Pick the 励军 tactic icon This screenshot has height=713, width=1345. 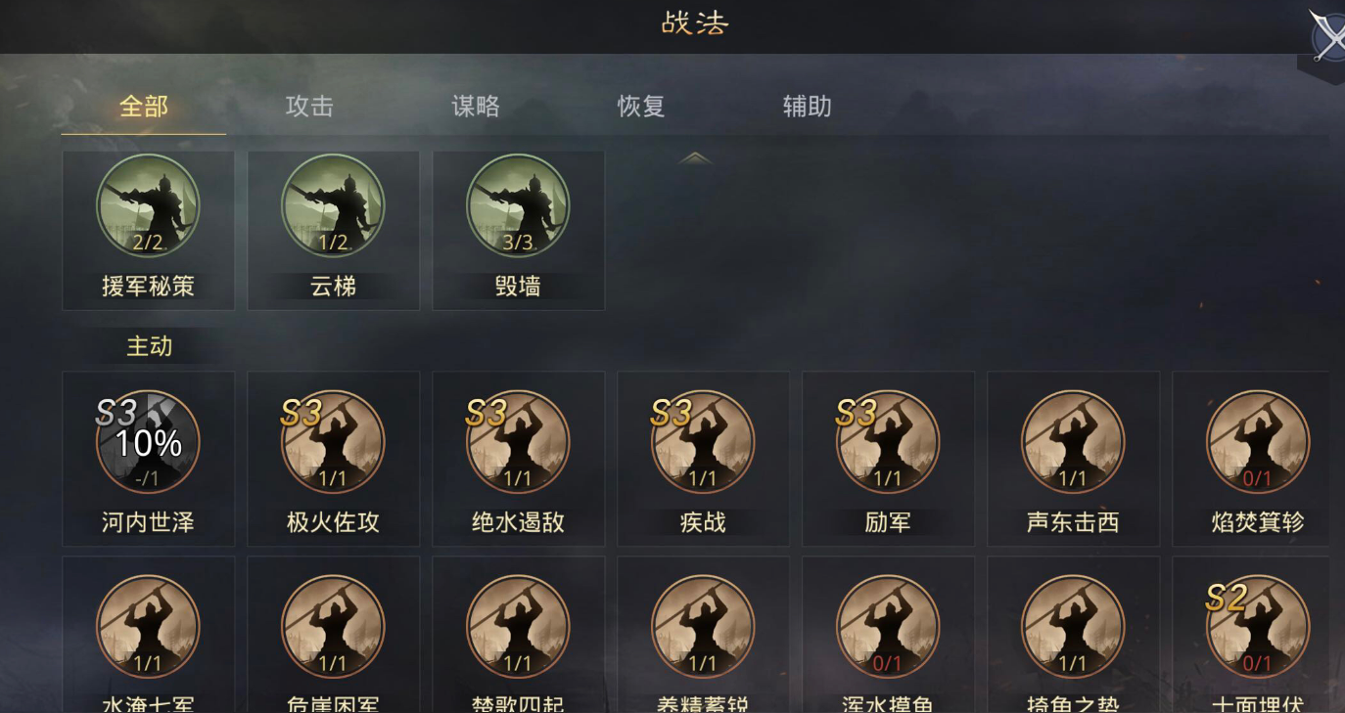click(888, 442)
